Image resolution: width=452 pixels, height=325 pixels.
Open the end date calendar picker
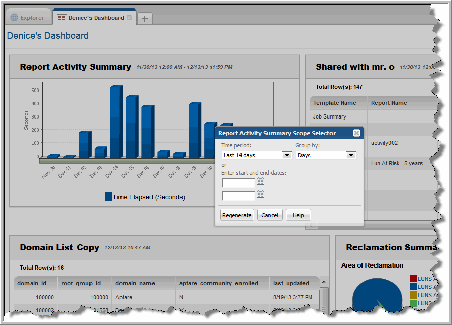point(261,194)
